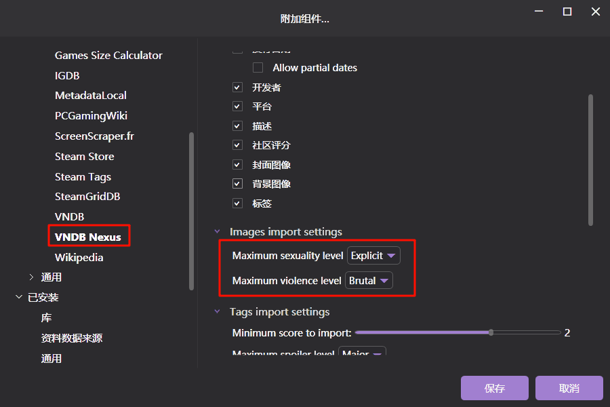Screen dimensions: 610x407
Task: Toggle the 社区评分 checkbox
Action: (x=237, y=145)
